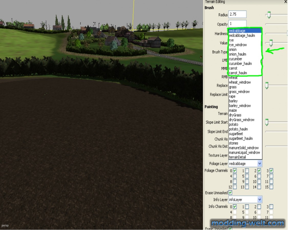
Task: Enable Foliage Channel 14 checkbox
Action: click(259, 187)
